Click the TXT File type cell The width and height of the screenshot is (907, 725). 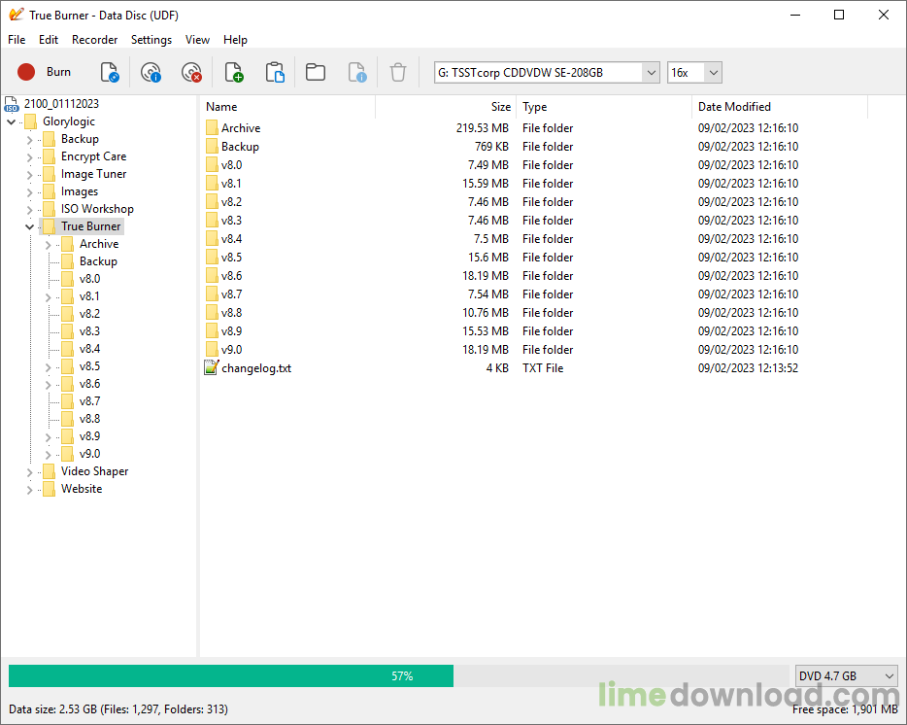coord(543,368)
